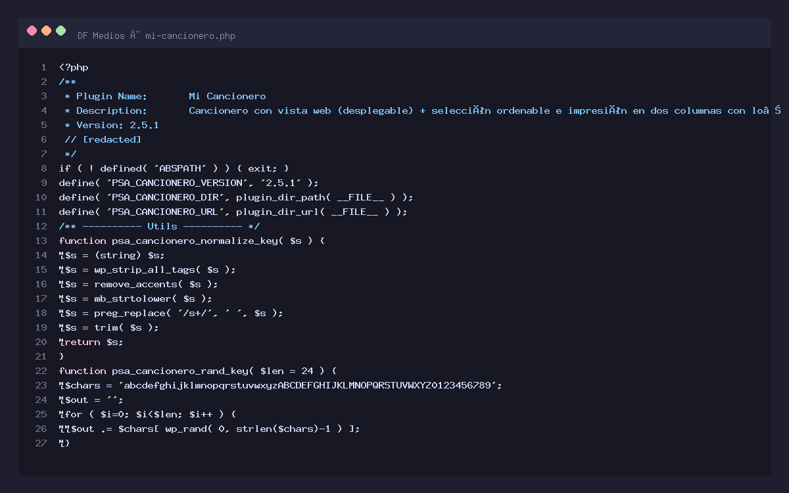
Task: Click the Plugin Name value Mi Cancionero
Action: click(x=227, y=97)
